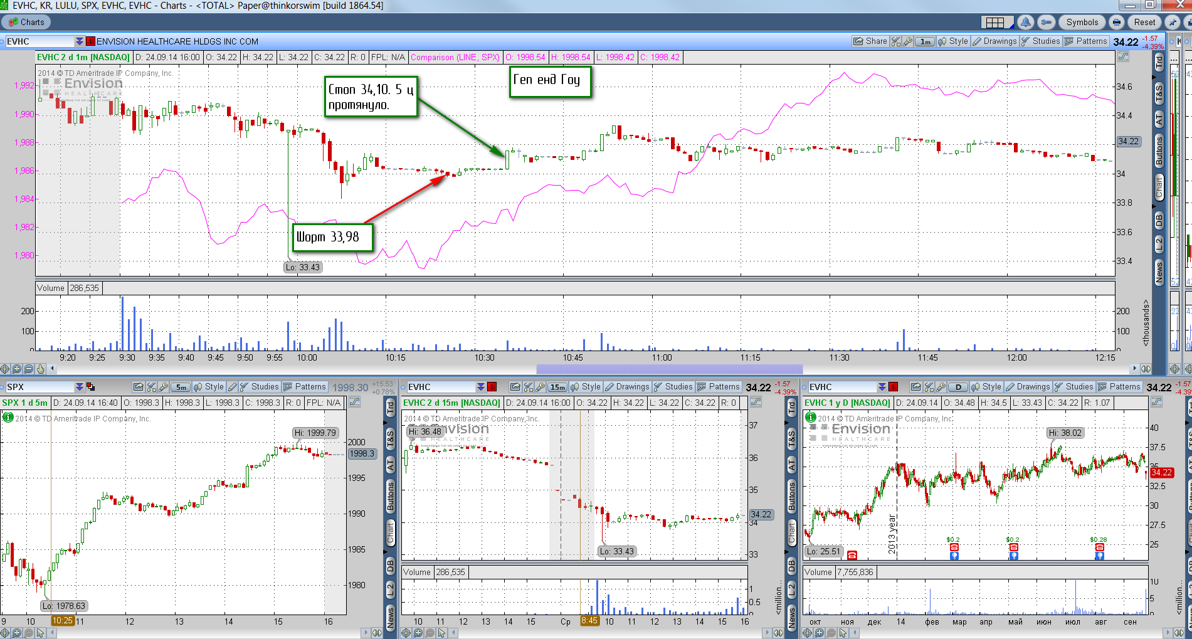Image resolution: width=1192 pixels, height=639 pixels.
Task: Open drawings pencil icon in SPX chart
Action: coord(232,387)
